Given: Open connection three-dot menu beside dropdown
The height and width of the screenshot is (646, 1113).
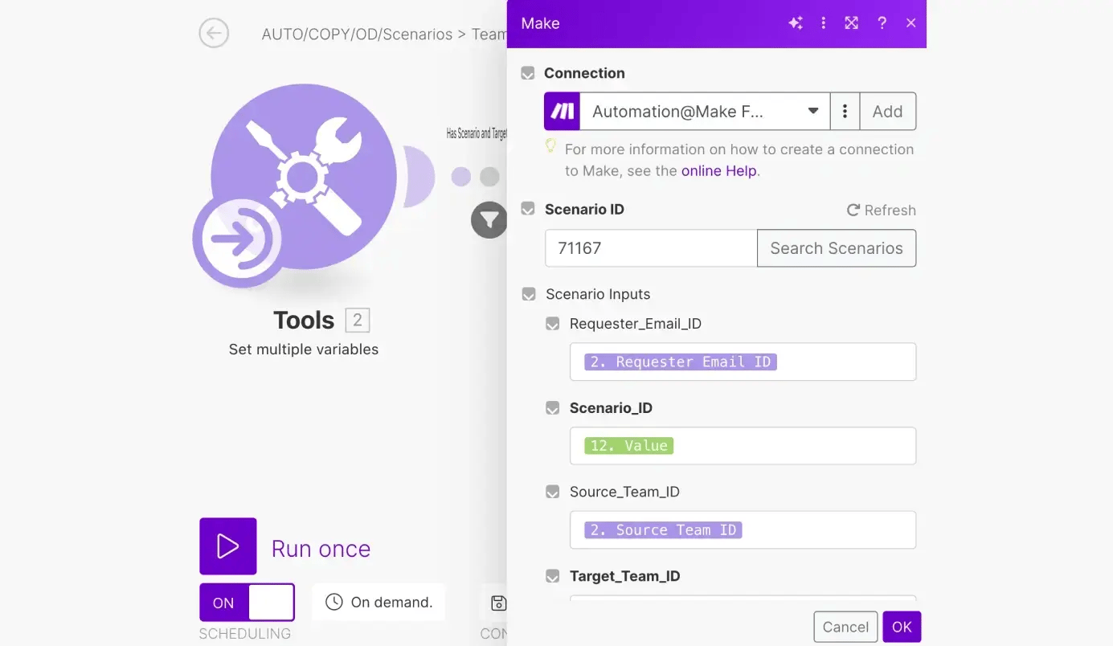Looking at the screenshot, I should click(845, 112).
